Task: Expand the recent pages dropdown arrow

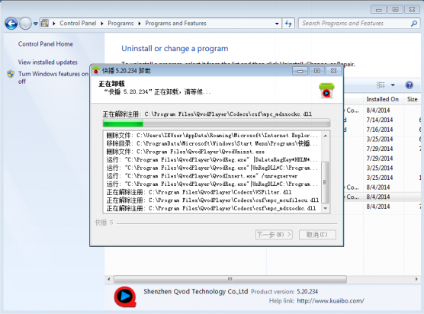Action: (x=35, y=24)
